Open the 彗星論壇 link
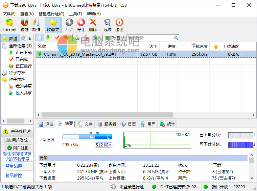The width and height of the screenshot is (257, 191). tap(14, 166)
